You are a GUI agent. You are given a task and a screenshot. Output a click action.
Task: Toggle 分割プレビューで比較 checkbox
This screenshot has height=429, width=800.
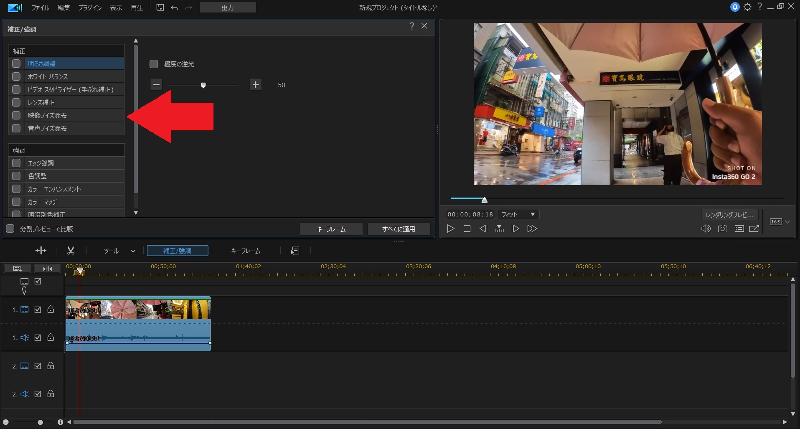pos(10,229)
